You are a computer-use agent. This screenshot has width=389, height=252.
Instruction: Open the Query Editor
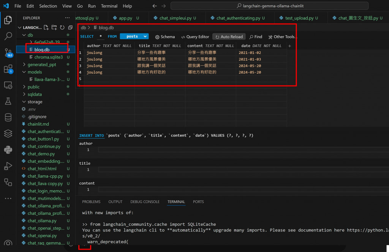tap(195, 37)
